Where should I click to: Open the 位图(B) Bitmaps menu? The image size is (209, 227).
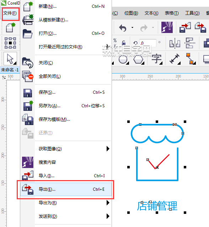pos(131,13)
